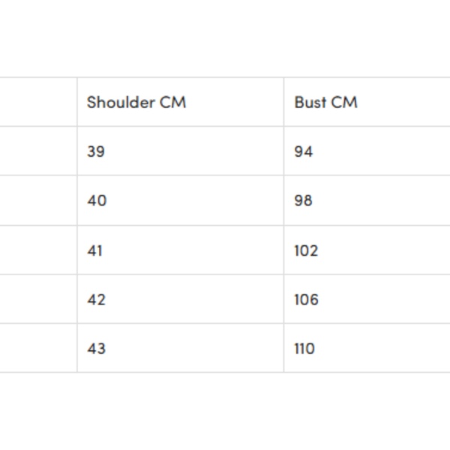
Task: Click the bust value 98 cell
Action: click(x=304, y=201)
